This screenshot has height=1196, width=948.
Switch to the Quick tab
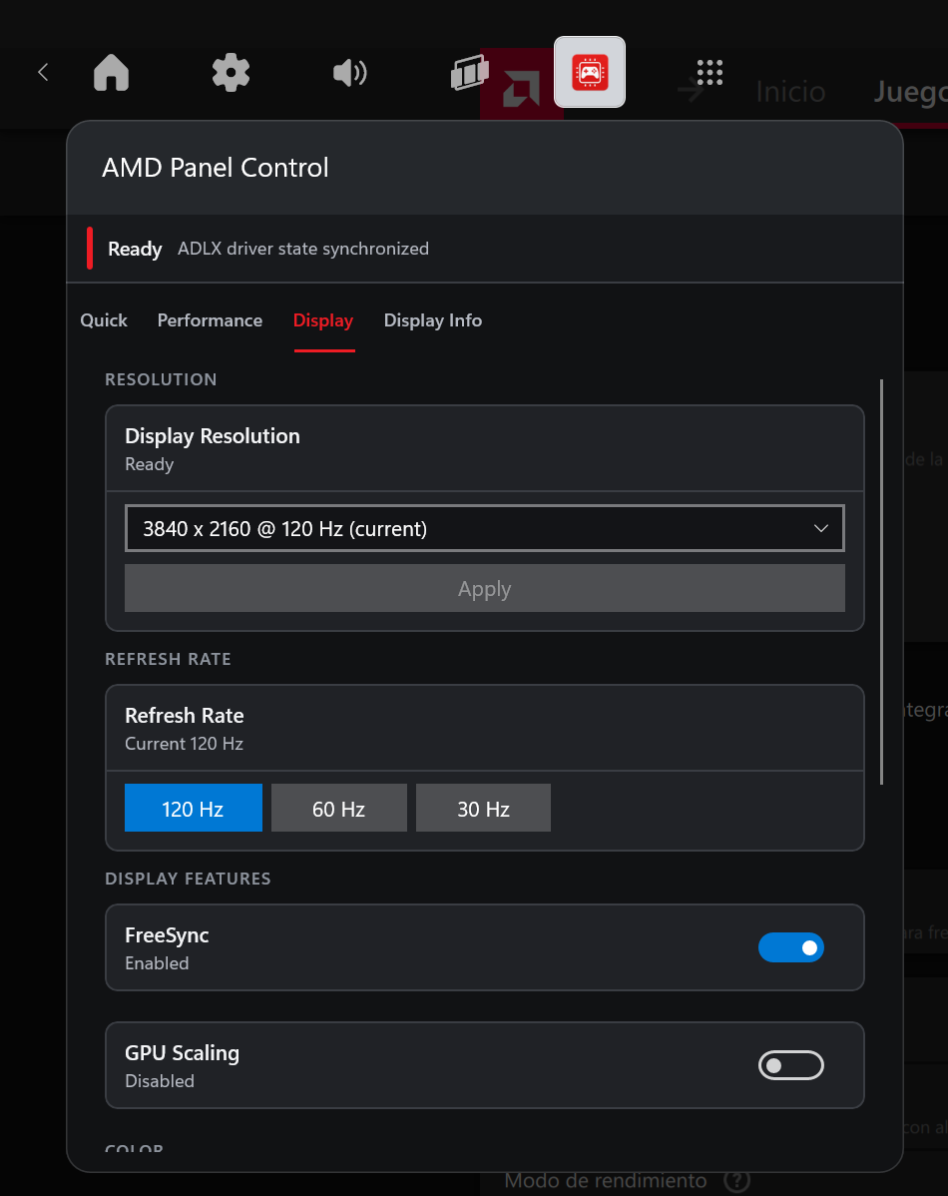tap(104, 320)
